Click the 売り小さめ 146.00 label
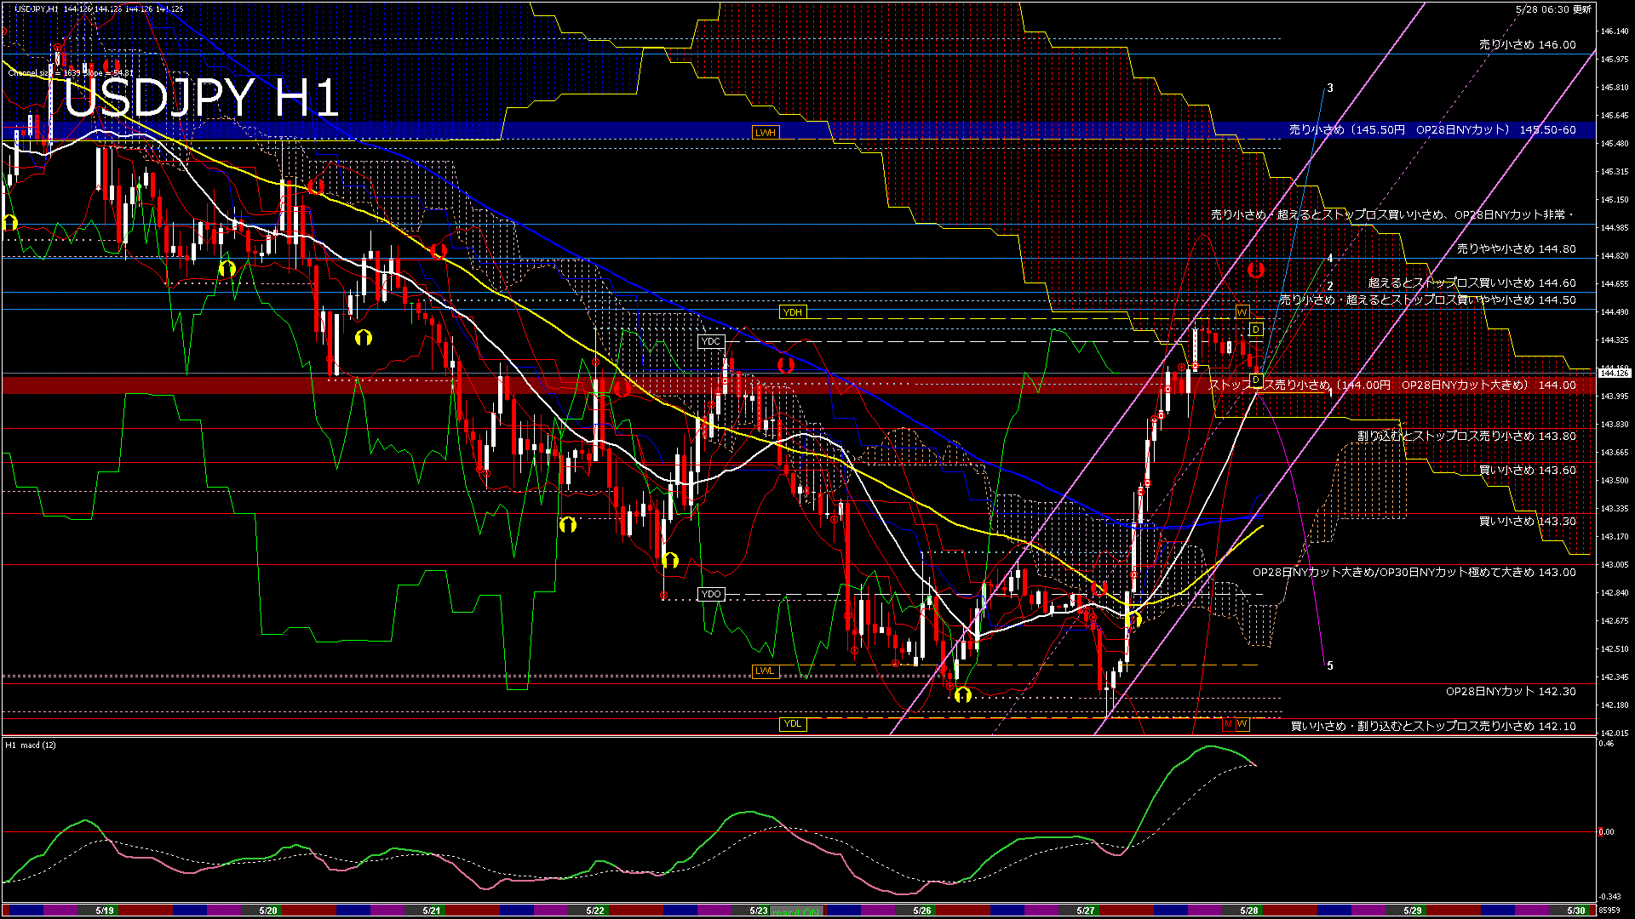 tap(1528, 44)
